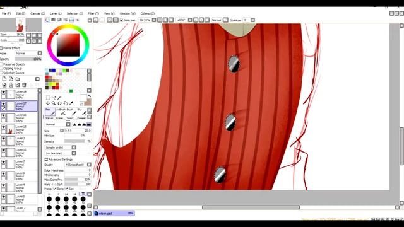Swap foreground and background colors
This screenshot has height=227, width=404.
[90, 96]
